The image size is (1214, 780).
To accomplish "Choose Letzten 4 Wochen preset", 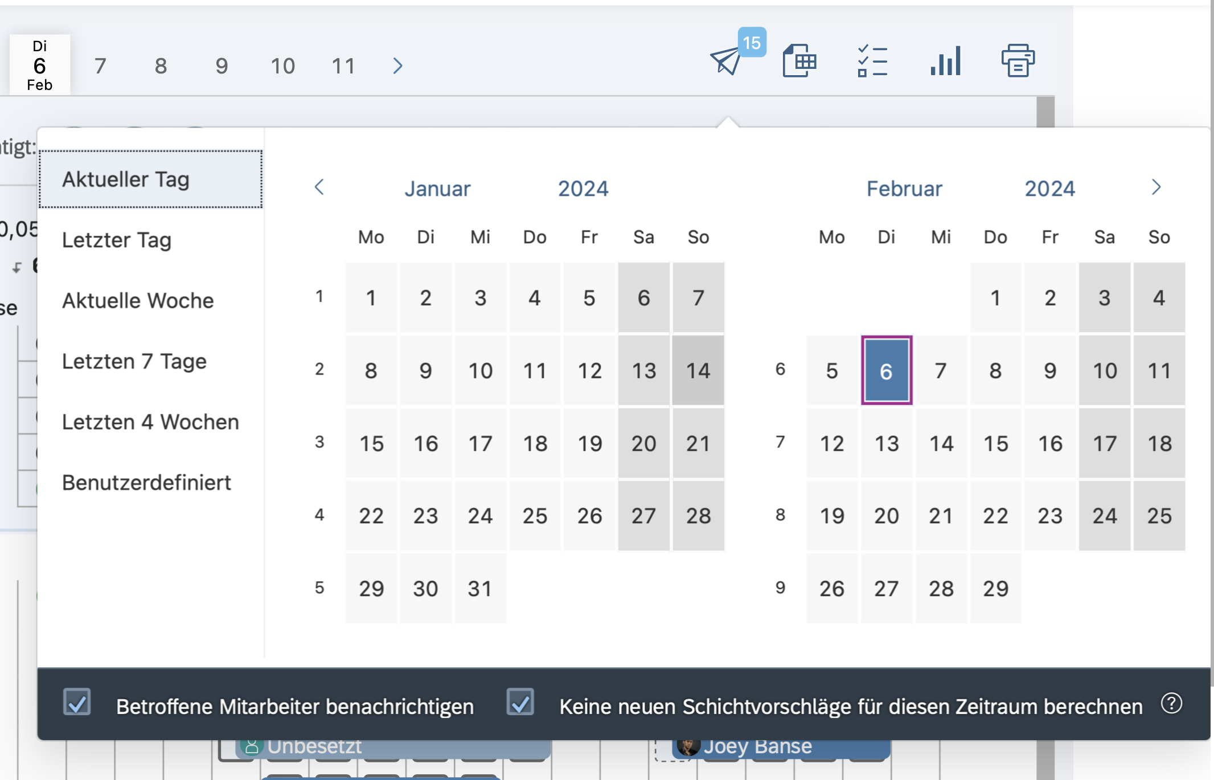I will click(150, 422).
